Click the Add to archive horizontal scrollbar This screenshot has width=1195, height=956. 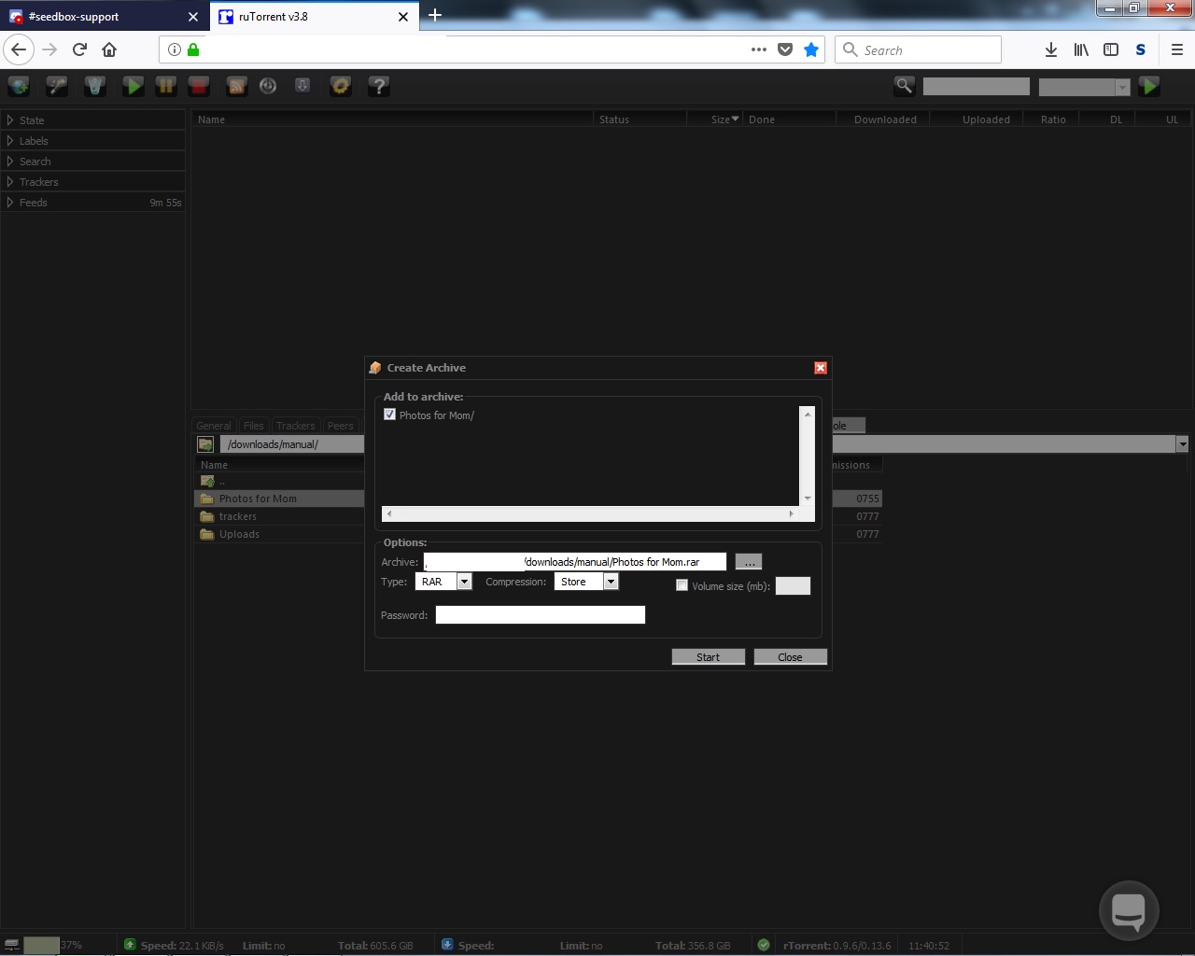coord(590,513)
